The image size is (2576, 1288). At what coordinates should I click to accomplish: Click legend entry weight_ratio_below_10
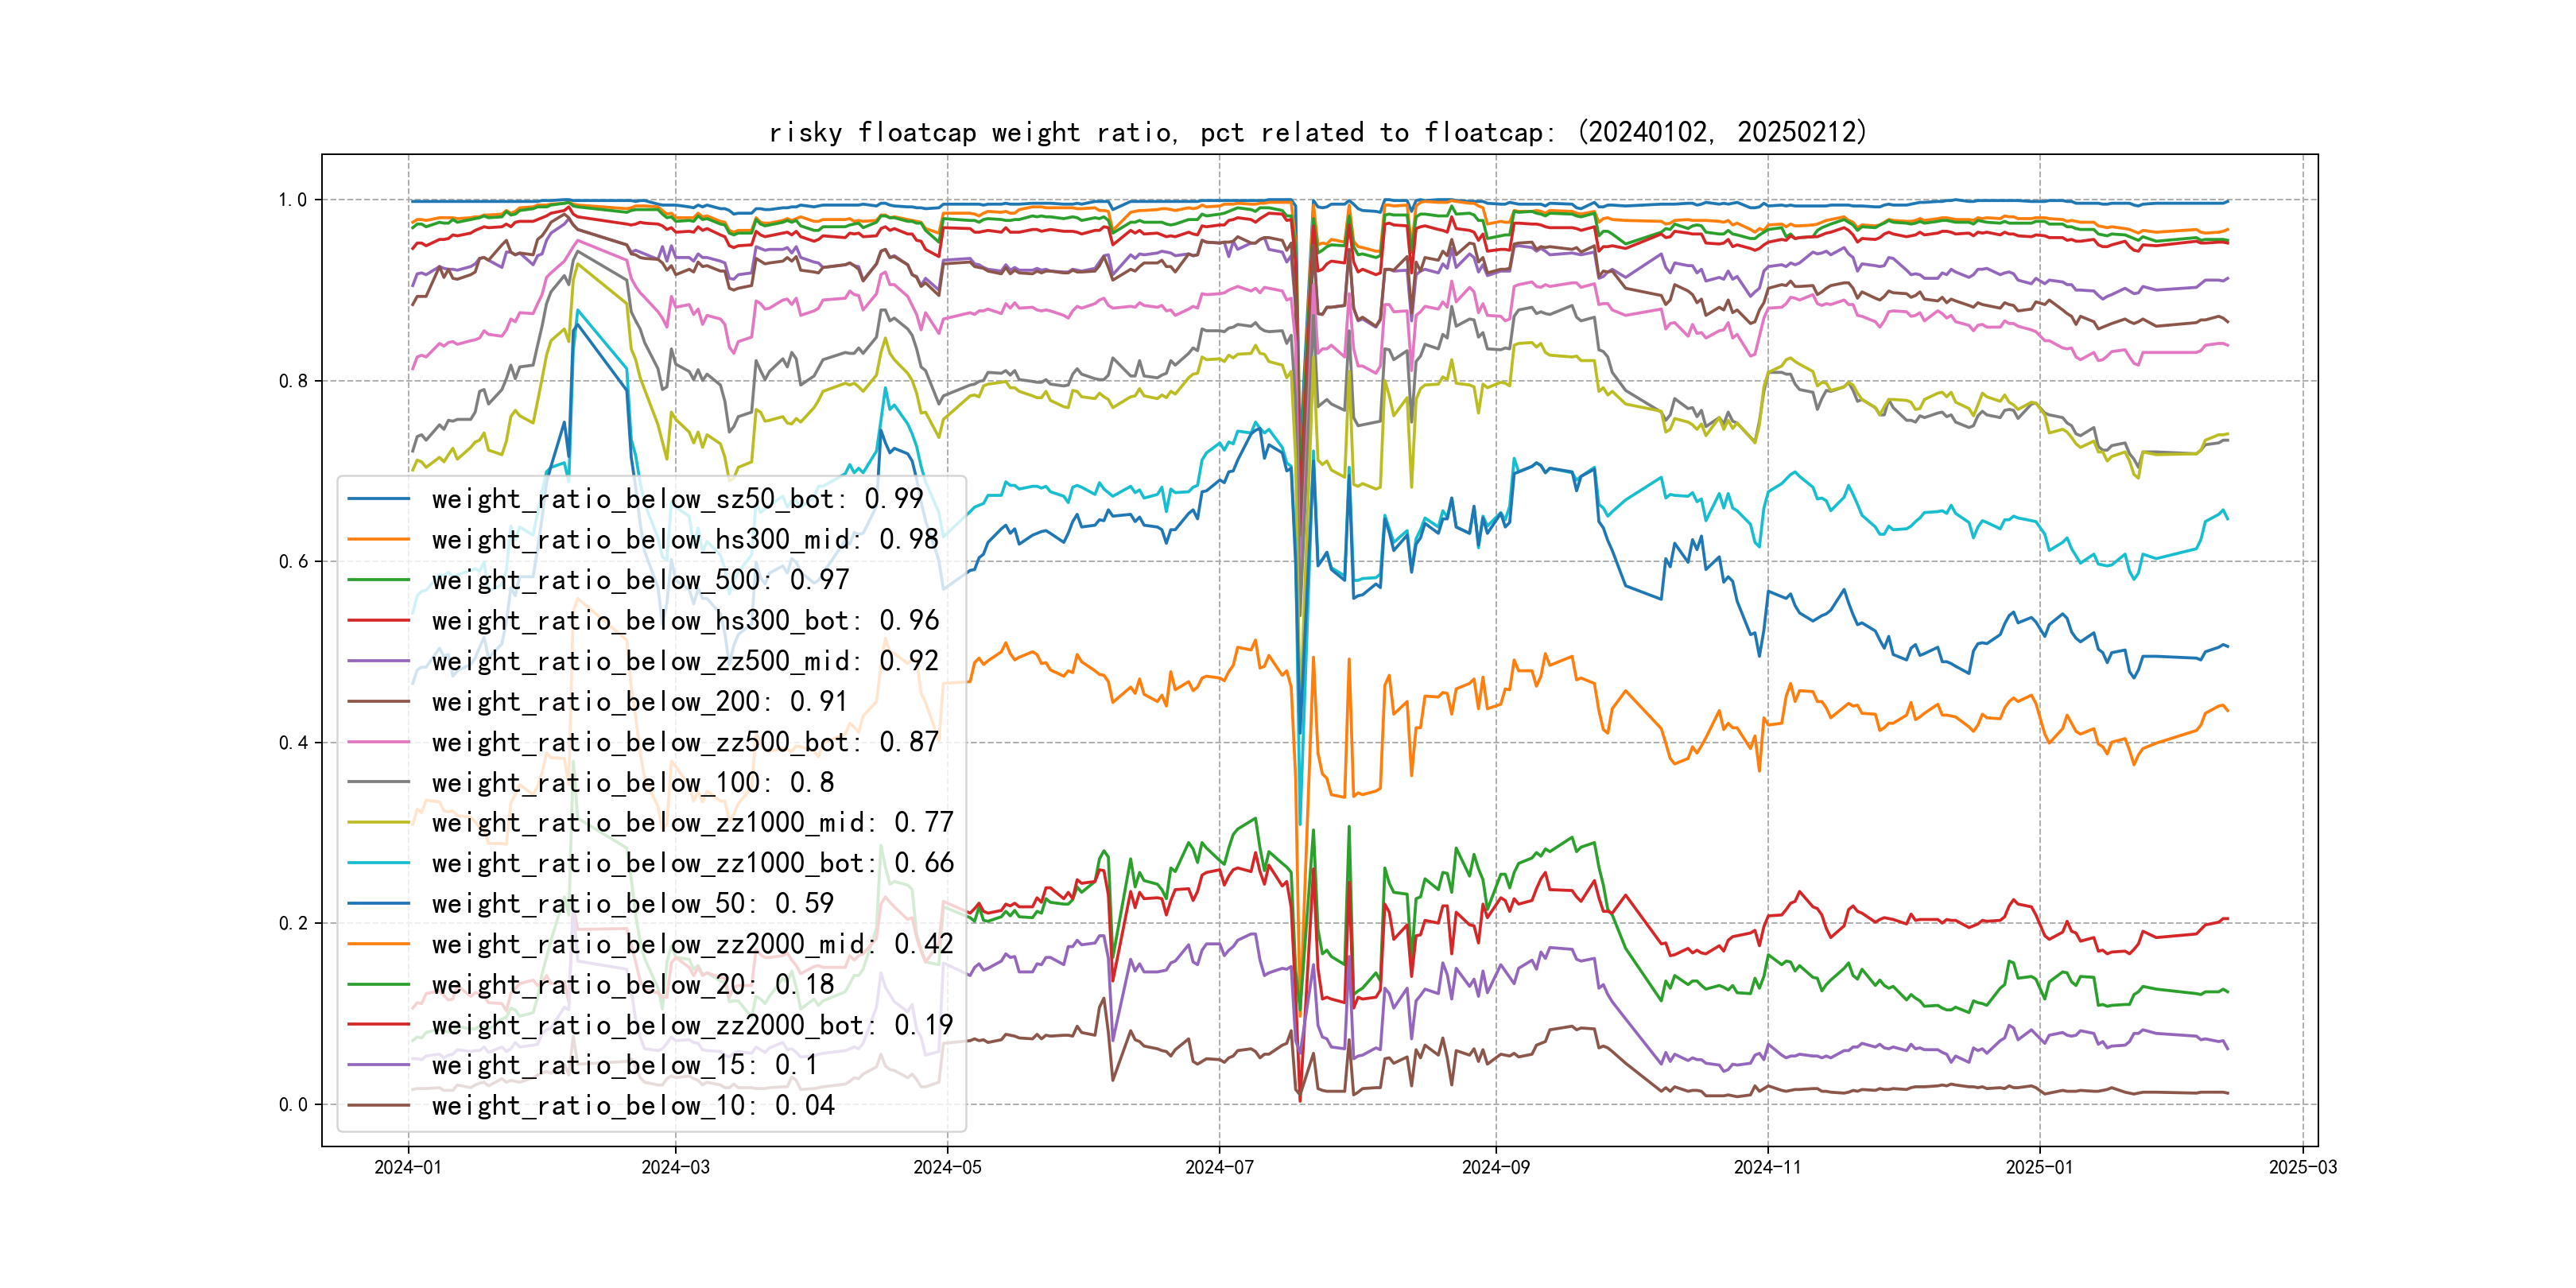point(632,1106)
